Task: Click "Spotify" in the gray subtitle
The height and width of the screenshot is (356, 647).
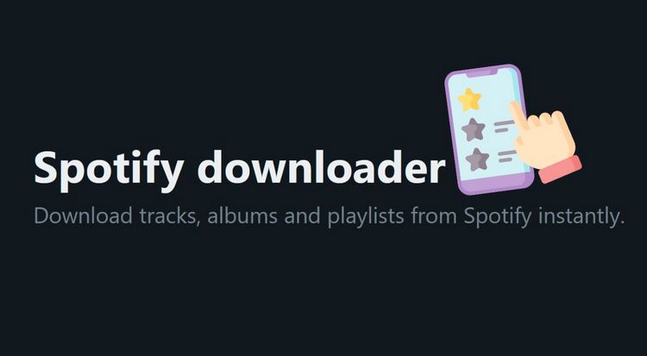Action: (498, 217)
